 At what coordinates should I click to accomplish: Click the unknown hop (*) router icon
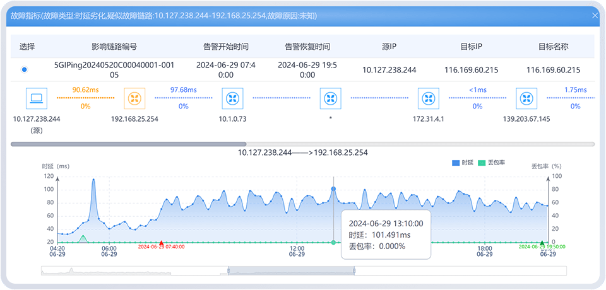[330, 98]
